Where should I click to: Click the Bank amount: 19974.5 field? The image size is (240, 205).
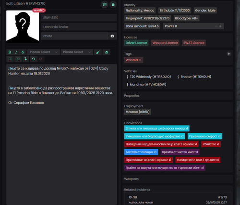[x=142, y=26]
